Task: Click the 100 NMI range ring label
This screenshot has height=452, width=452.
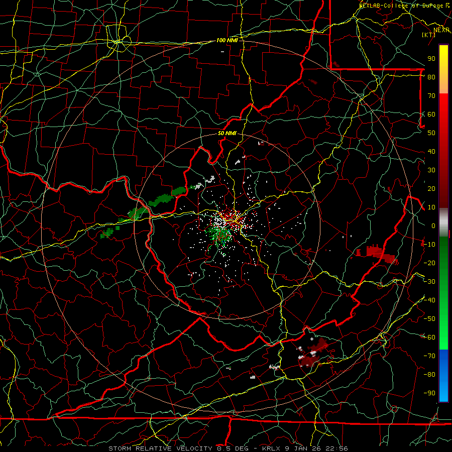Action: coord(227,40)
